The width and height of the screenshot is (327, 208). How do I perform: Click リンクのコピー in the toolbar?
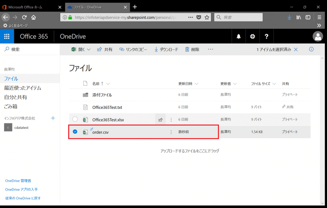click(133, 50)
